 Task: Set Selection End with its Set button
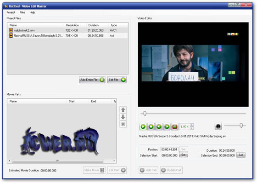(x=241, y=155)
